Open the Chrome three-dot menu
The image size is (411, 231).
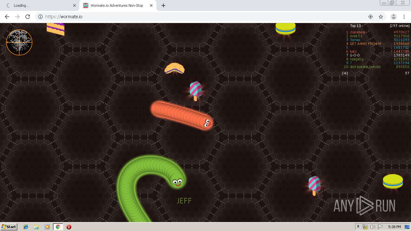(x=404, y=17)
